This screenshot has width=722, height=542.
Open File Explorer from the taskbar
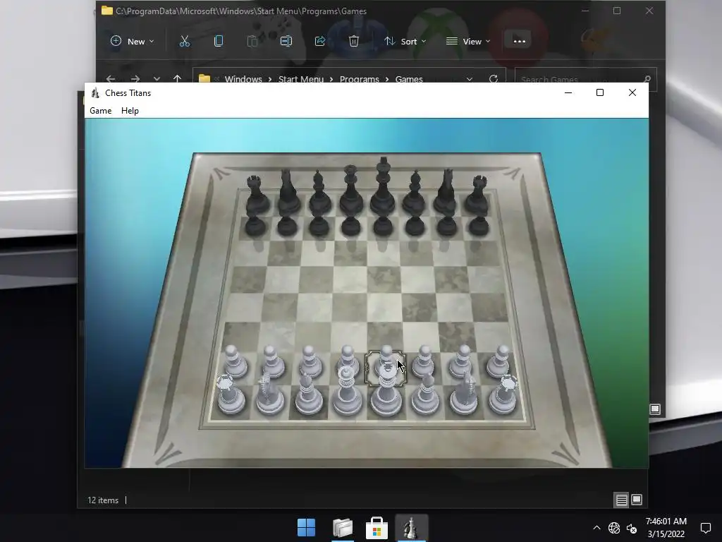tap(343, 528)
